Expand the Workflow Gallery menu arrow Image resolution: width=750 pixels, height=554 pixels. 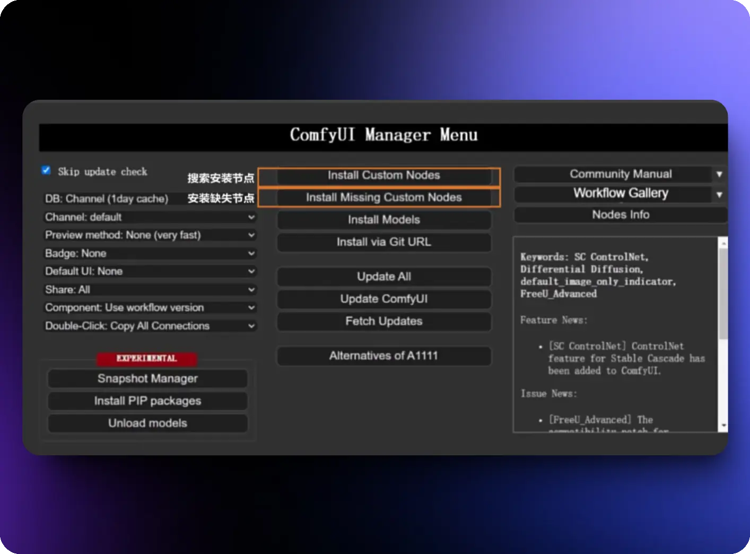click(719, 194)
